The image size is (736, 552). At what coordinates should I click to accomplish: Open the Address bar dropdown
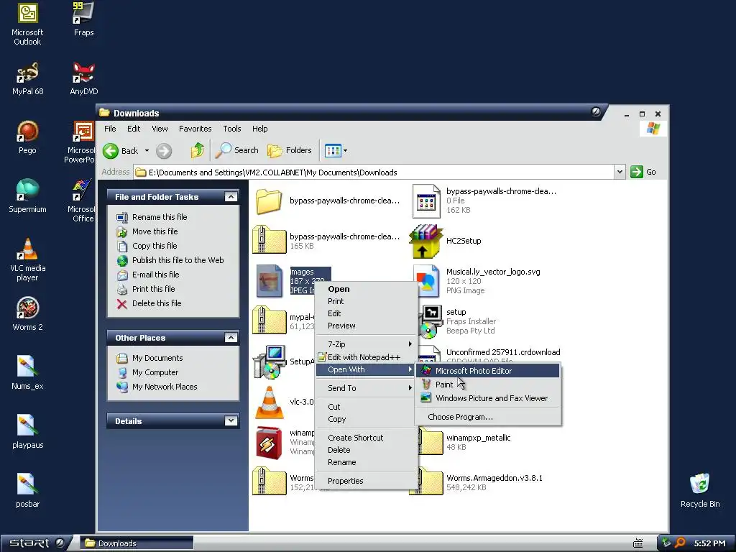[620, 172]
